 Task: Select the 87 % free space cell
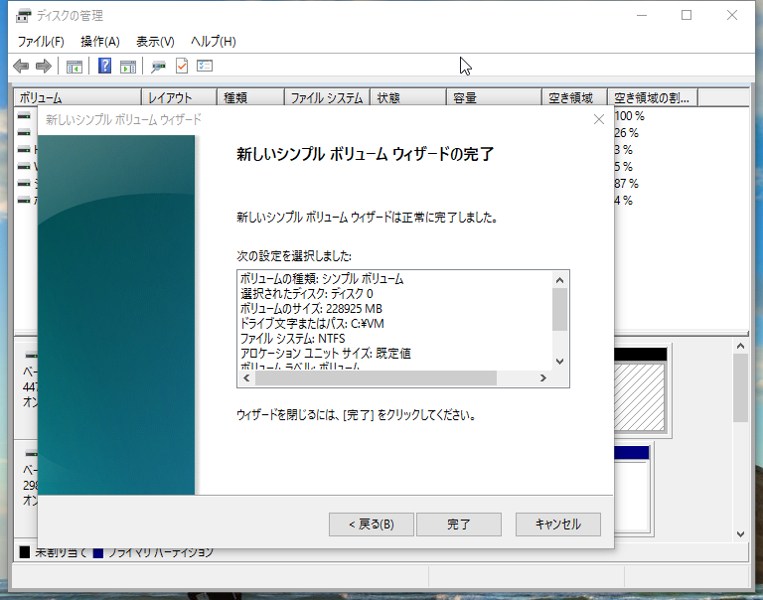click(626, 184)
